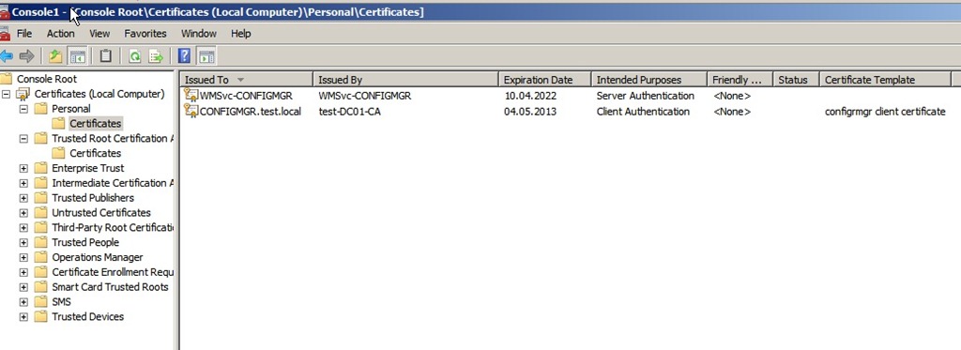Open the Window menu

tap(199, 34)
